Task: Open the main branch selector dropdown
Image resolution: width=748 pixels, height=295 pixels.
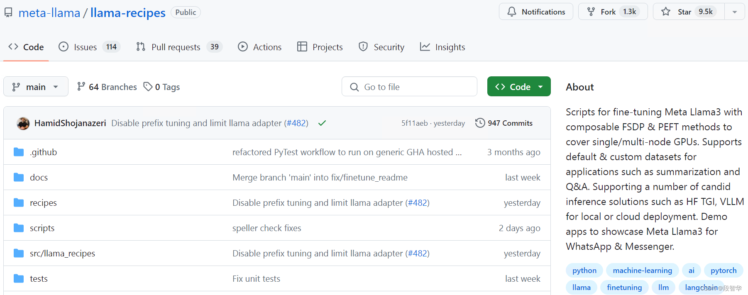Action: pos(36,87)
